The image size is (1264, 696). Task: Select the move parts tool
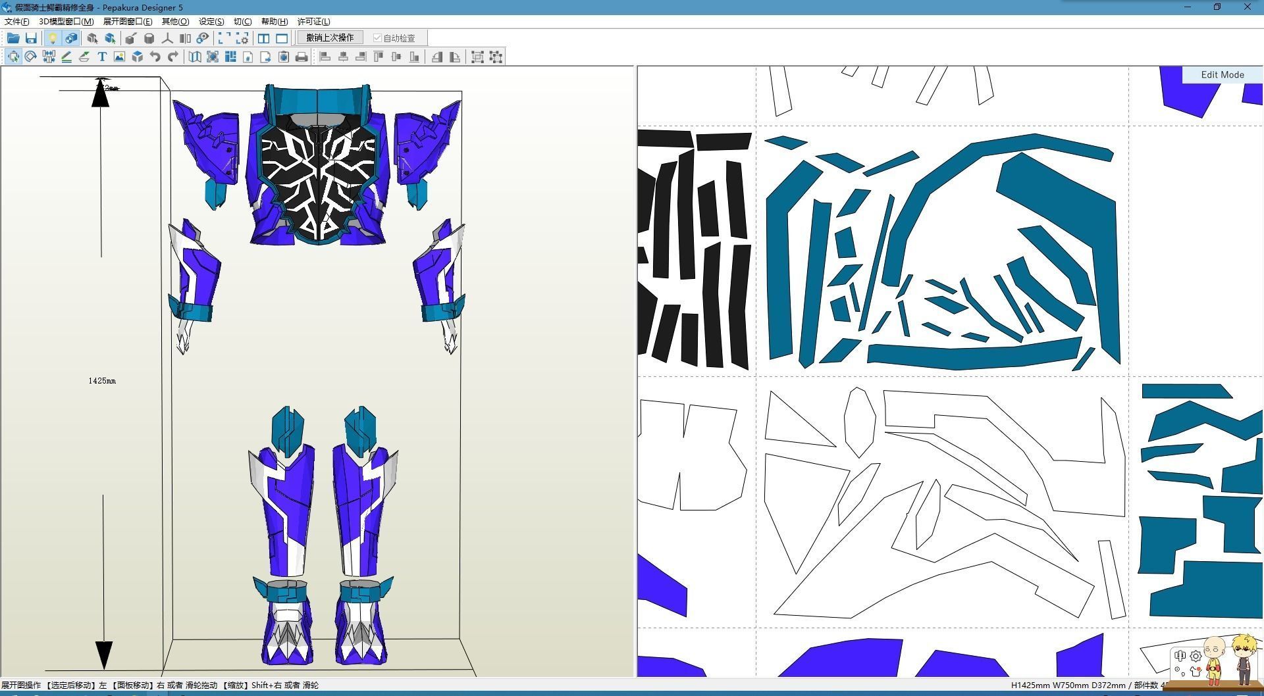(13, 57)
